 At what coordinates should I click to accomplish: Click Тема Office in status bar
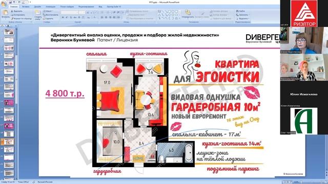click(23, 182)
